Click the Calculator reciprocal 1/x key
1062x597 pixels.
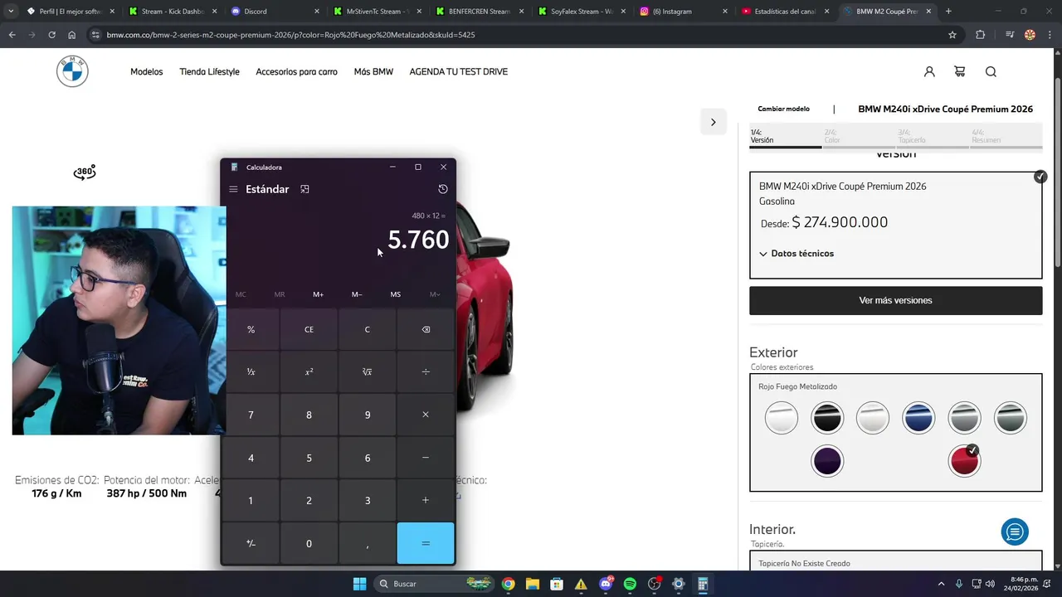click(251, 371)
